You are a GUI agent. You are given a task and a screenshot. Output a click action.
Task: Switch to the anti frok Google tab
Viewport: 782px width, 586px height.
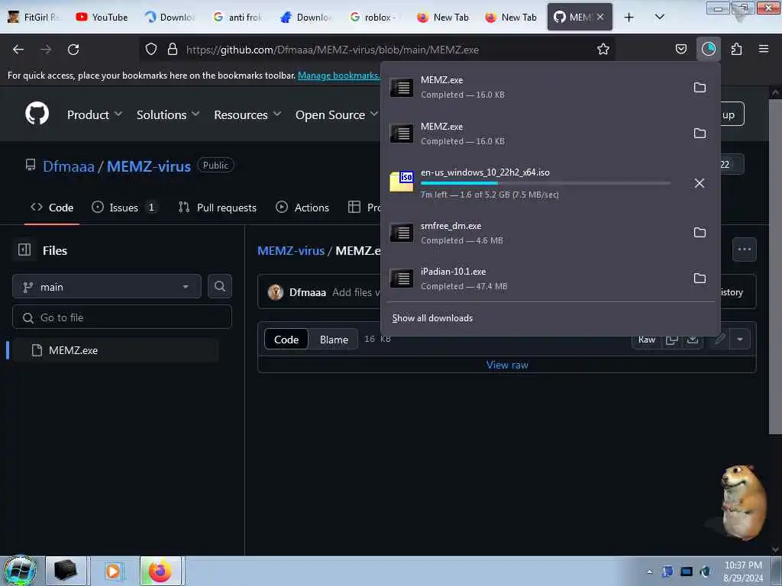(238, 17)
